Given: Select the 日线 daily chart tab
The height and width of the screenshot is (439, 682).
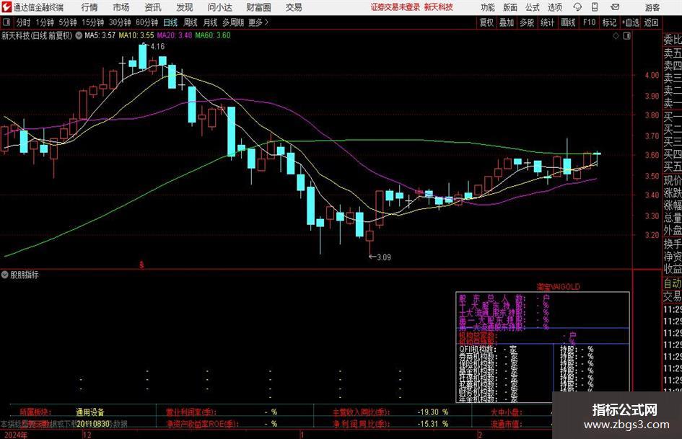Looking at the screenshot, I should click(x=170, y=22).
